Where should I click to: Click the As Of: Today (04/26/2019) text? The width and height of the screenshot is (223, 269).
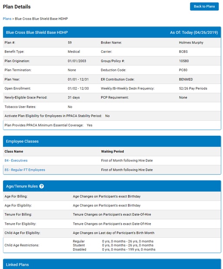coord(194,33)
